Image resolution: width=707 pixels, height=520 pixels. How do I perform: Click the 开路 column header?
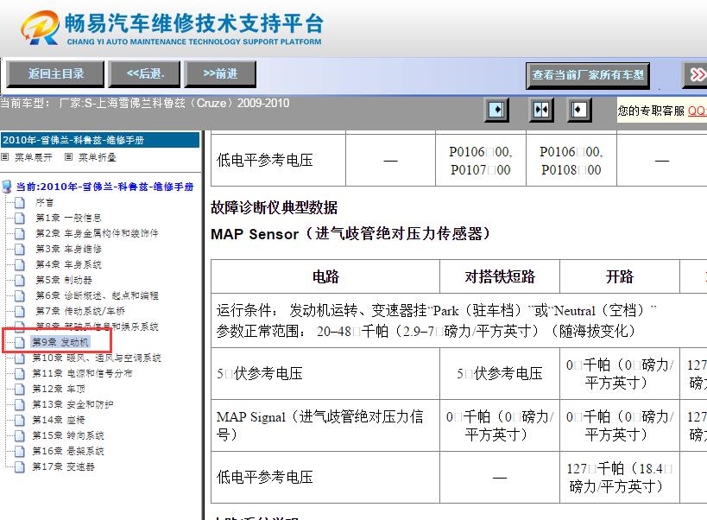point(620,276)
